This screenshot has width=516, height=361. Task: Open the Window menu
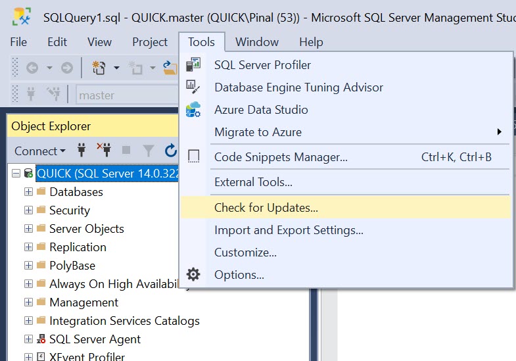257,42
